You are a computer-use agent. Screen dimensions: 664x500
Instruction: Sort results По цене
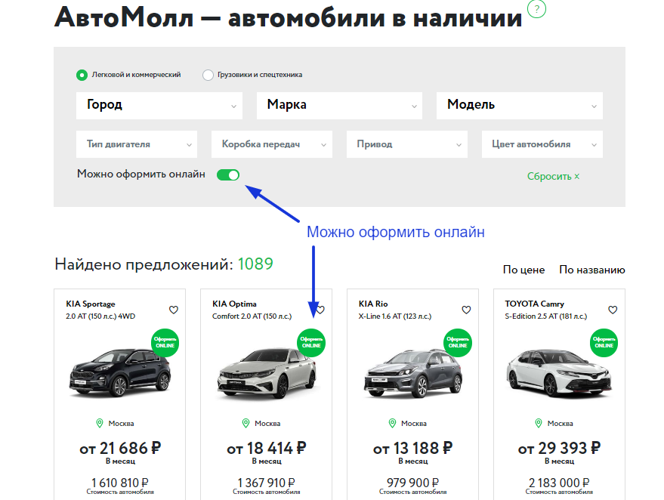point(523,270)
